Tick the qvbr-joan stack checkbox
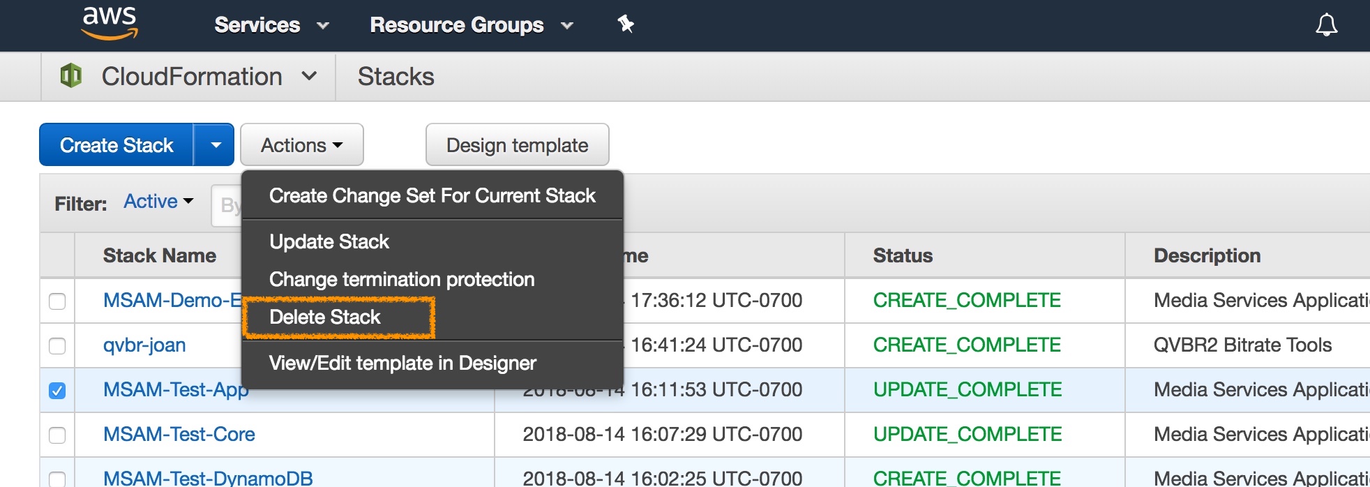This screenshot has height=487, width=1370. (57, 346)
